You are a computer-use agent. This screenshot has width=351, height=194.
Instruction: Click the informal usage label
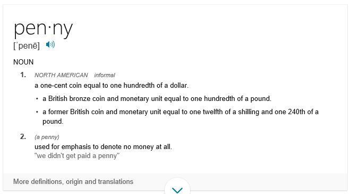tap(105, 75)
